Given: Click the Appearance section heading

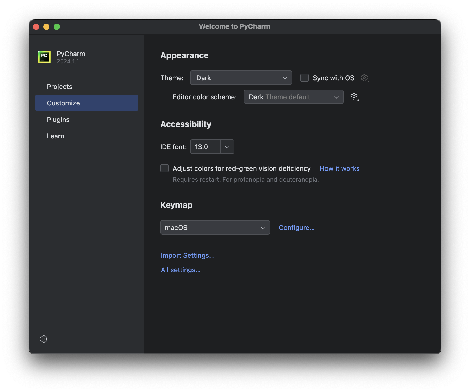Looking at the screenshot, I should click(x=184, y=55).
